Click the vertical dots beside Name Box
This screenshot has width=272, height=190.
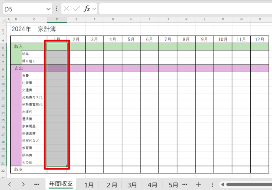tap(57, 9)
